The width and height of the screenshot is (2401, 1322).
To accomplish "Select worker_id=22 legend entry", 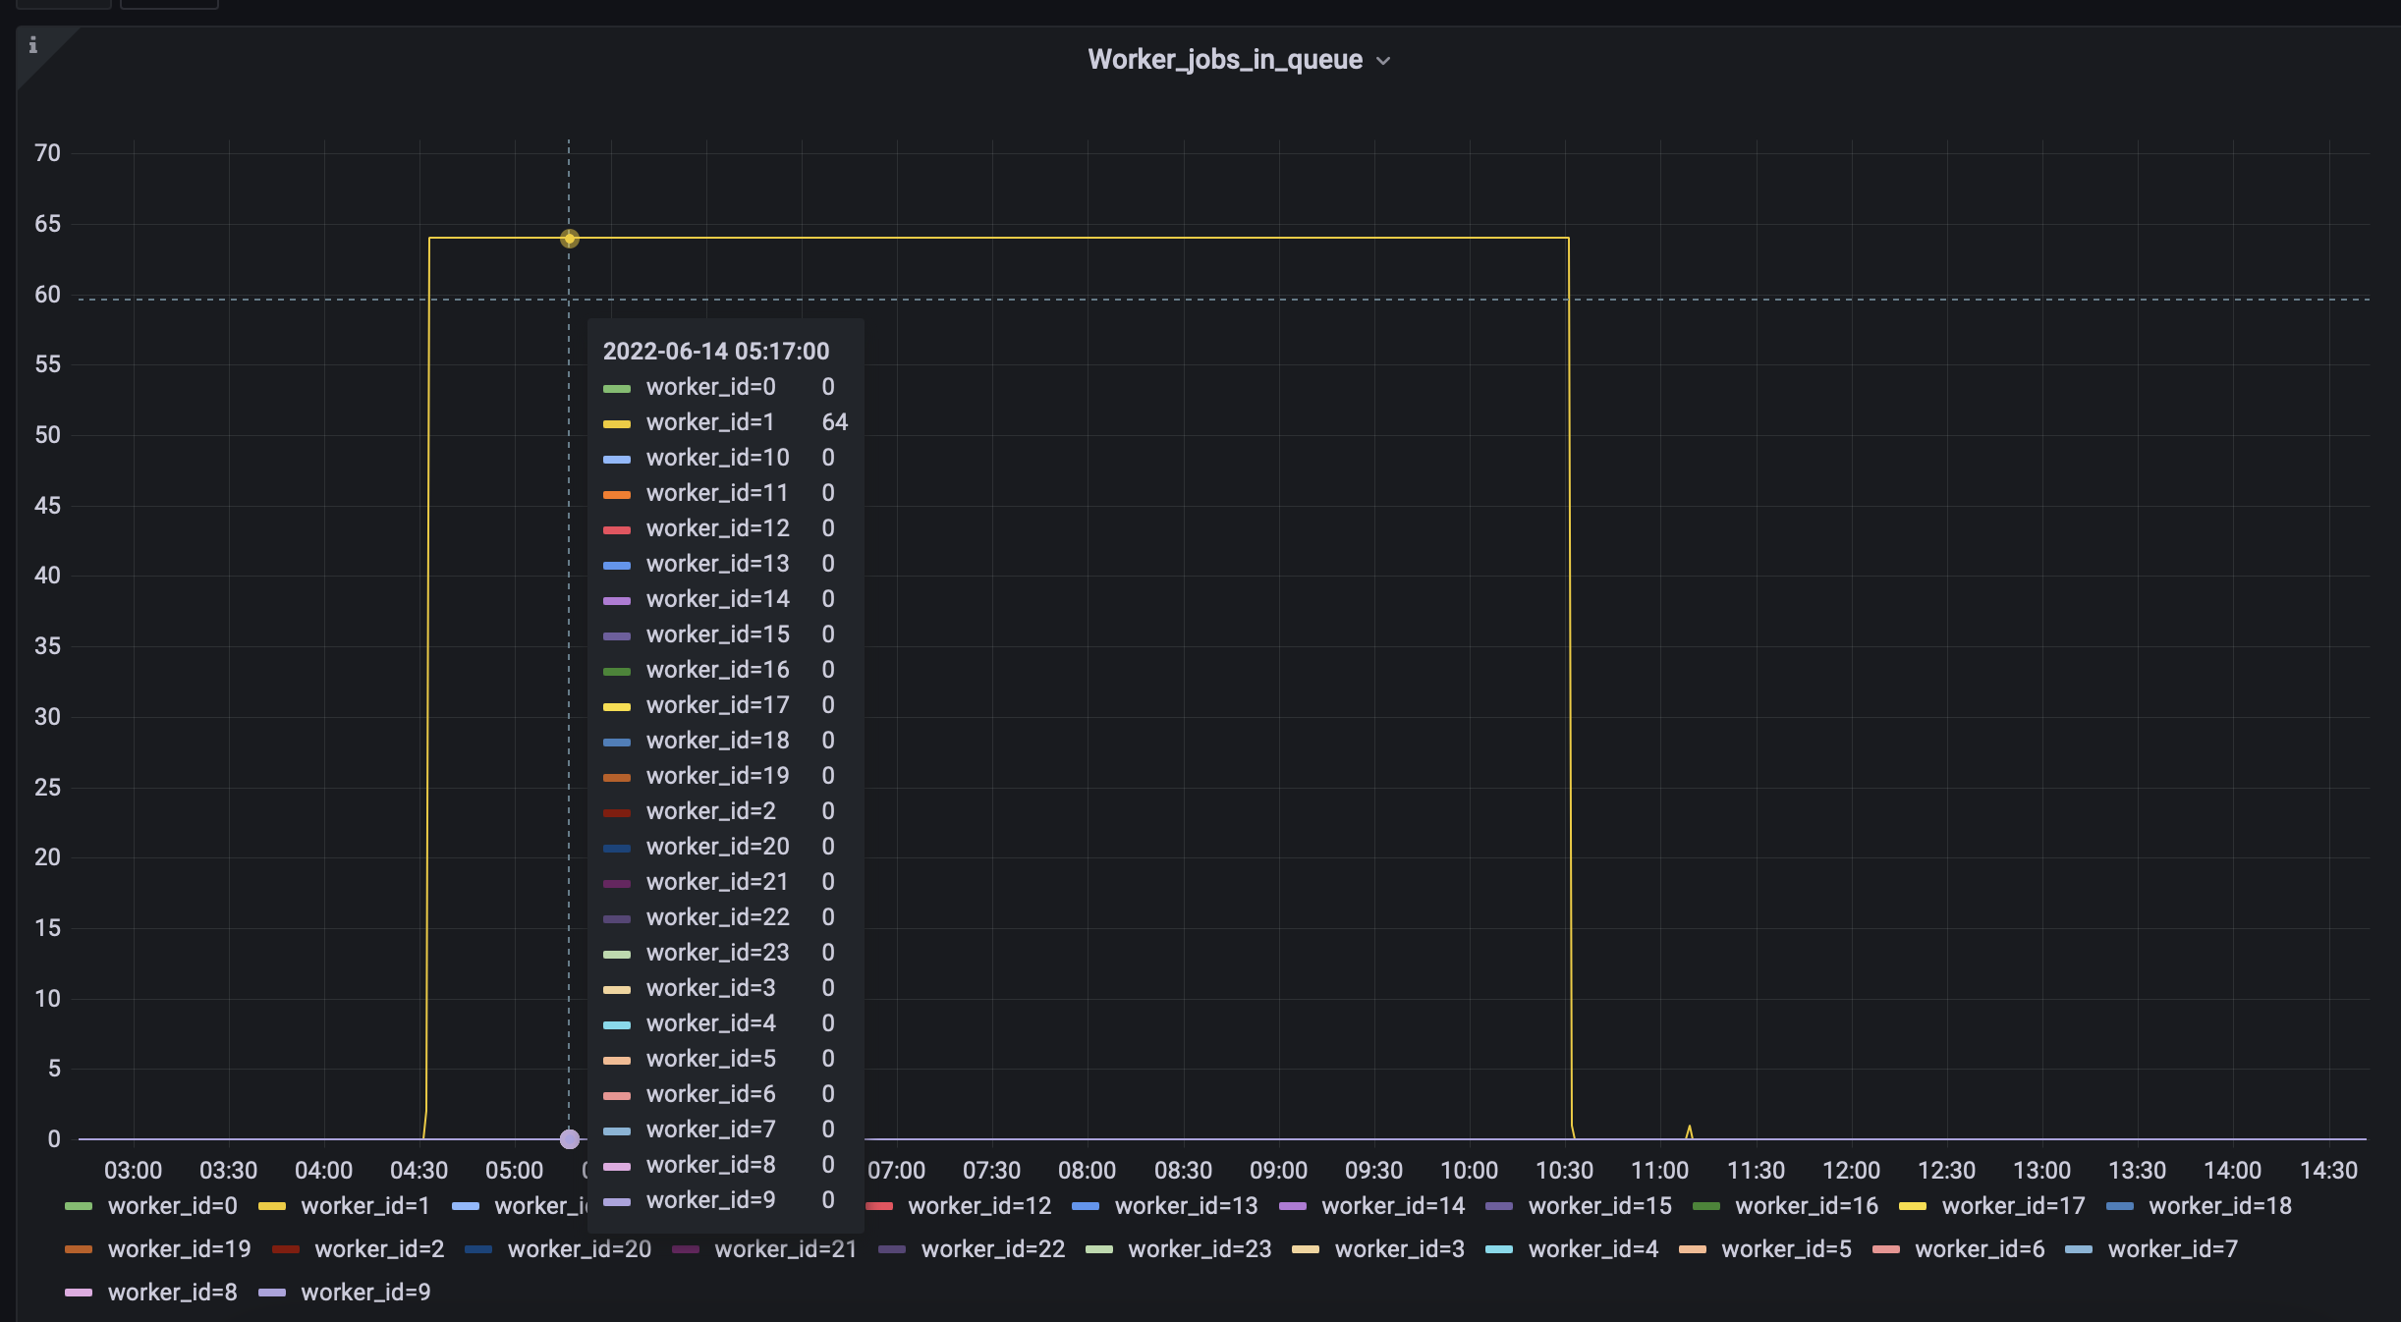I will click(x=992, y=1248).
